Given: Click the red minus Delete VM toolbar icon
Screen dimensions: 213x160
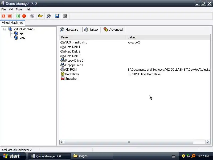Looking at the screenshot, I should 10,16.
